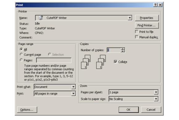Click the 'Number of copies:' label
Screen dimensions: 179x120
click(92, 50)
